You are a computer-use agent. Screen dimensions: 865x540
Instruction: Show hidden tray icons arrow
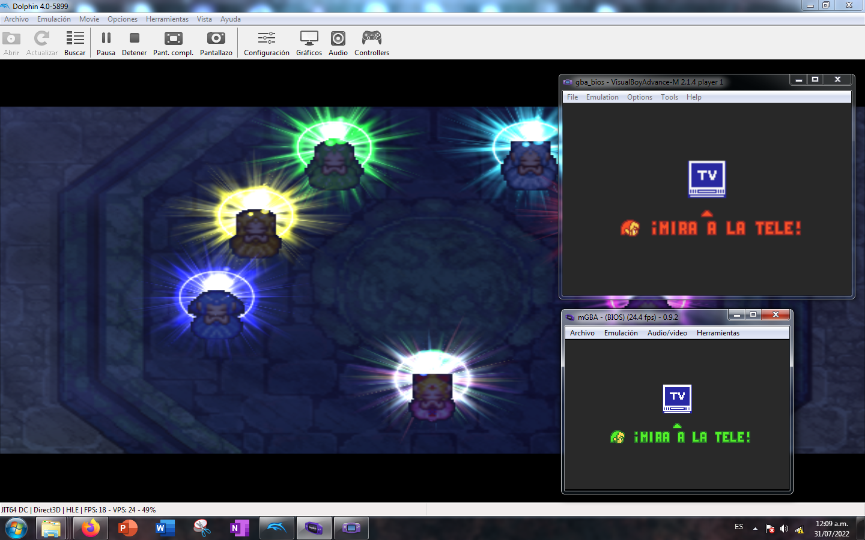click(755, 529)
